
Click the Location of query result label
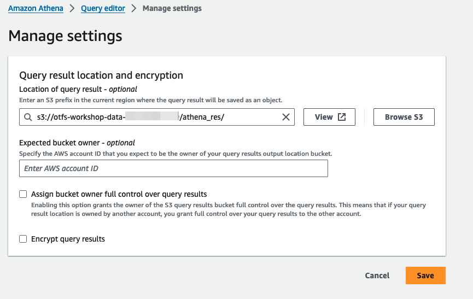(78, 89)
